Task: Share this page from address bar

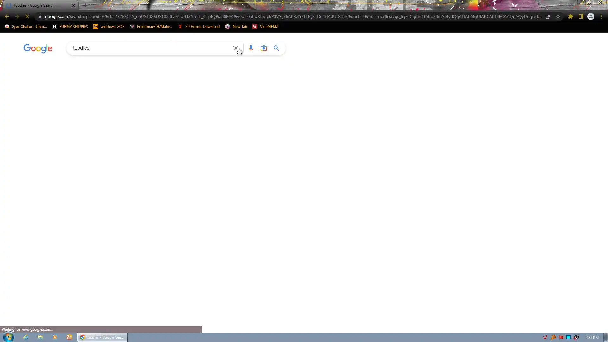Action: [x=548, y=16]
